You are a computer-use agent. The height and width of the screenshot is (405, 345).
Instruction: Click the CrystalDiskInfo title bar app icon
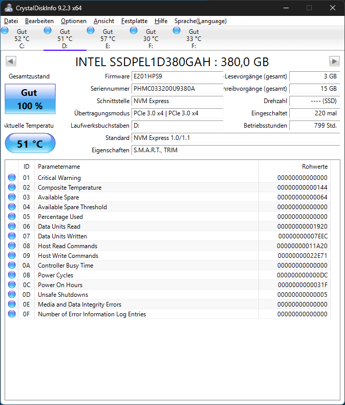[9, 8]
